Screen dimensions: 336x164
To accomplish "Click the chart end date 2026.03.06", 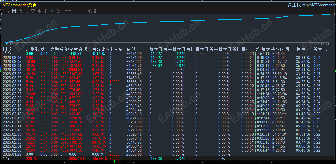I will pyautogui.click(x=323, y=44).
